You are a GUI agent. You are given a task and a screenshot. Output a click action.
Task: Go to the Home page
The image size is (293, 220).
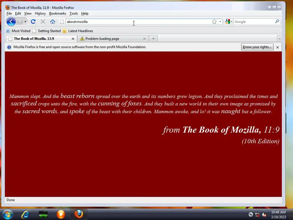[53, 22]
